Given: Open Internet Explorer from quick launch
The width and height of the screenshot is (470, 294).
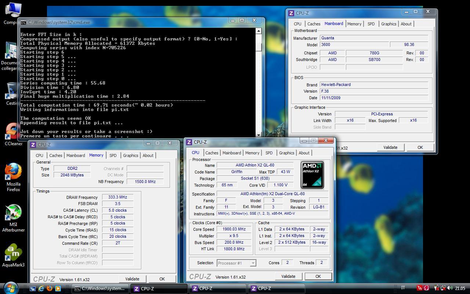Looking at the screenshot, I should pos(41,288).
